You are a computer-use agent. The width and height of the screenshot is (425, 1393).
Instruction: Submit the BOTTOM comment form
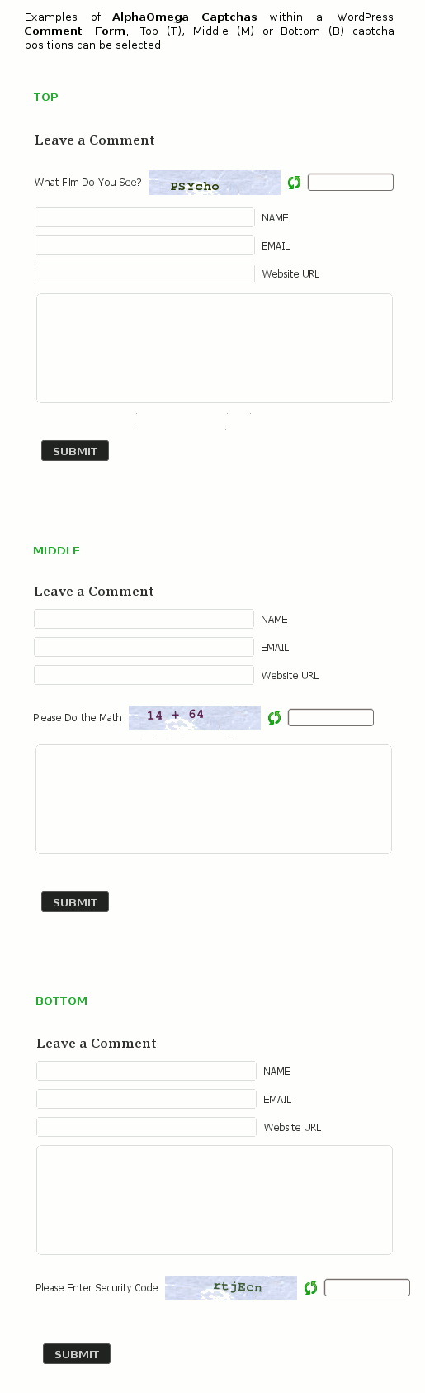(x=77, y=1353)
